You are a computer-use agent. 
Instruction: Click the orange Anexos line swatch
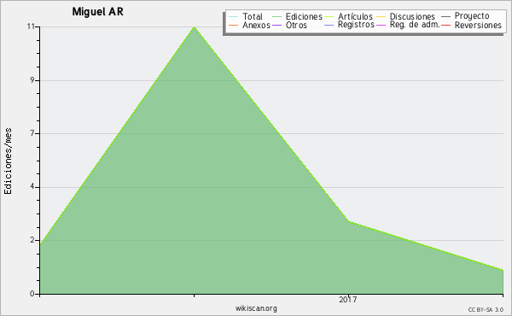(x=233, y=26)
